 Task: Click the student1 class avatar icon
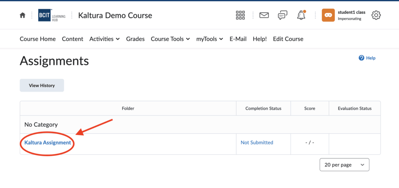[328, 16]
